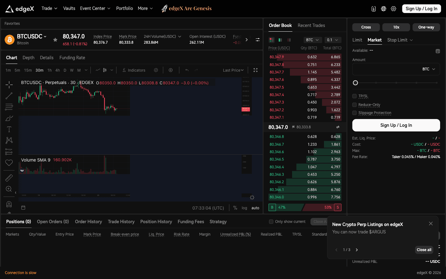This screenshot has width=446, height=279.
Task: Enable the TP/SL checkbox
Action: [x=354, y=96]
